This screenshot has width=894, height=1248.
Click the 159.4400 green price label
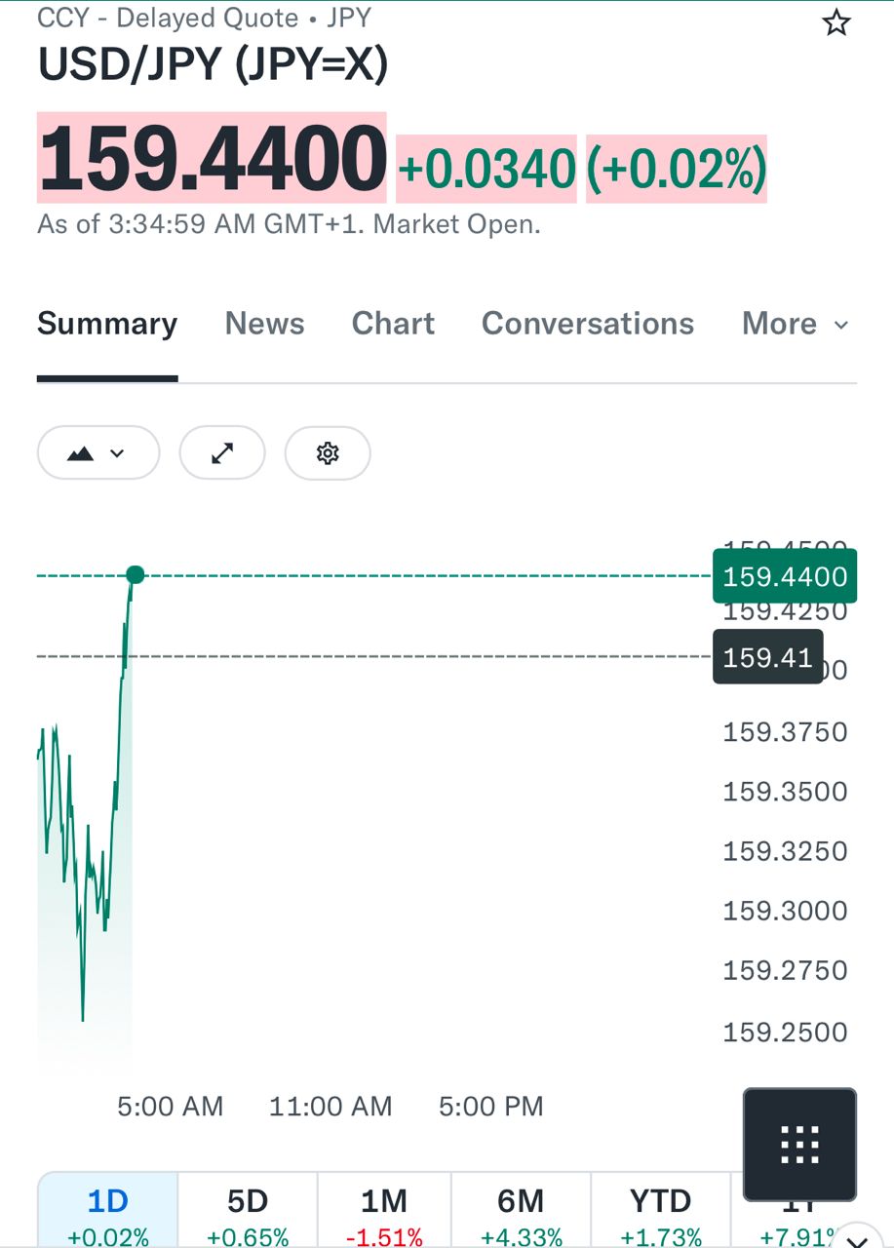785,576
